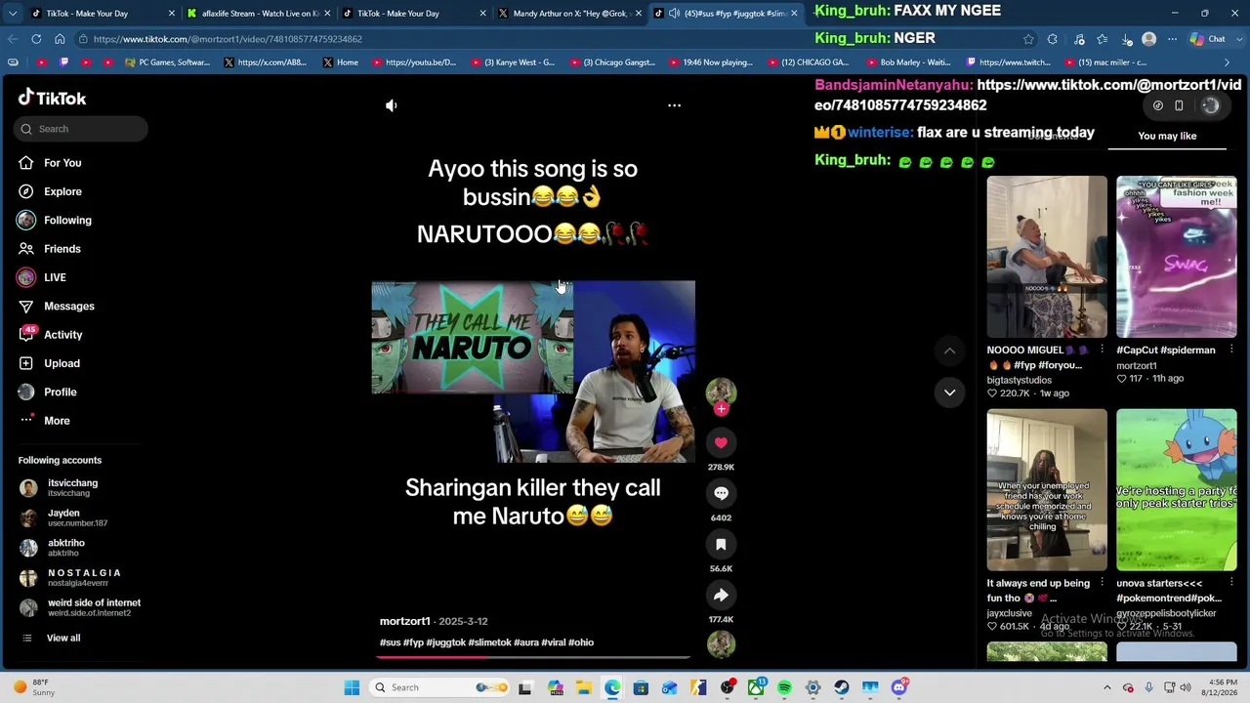Open the unemployed friend video thumbnail
This screenshot has width=1250, height=703.
tap(1047, 490)
